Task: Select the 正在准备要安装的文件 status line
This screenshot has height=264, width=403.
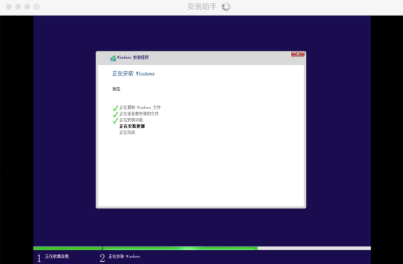Action: pos(139,113)
